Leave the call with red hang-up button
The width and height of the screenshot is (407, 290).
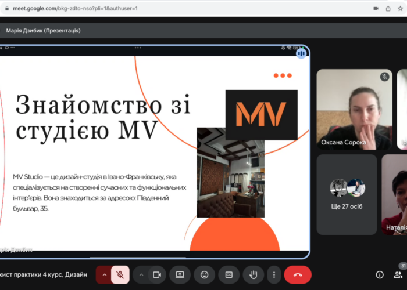coord(298,274)
